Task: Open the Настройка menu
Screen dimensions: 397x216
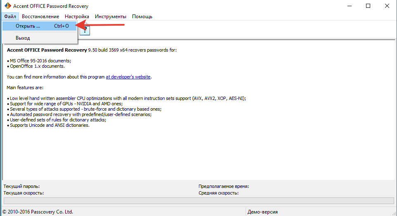Action: (x=77, y=17)
